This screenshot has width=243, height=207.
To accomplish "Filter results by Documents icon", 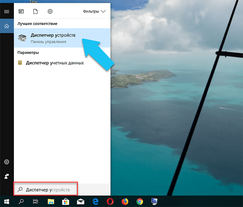I will pyautogui.click(x=35, y=11).
